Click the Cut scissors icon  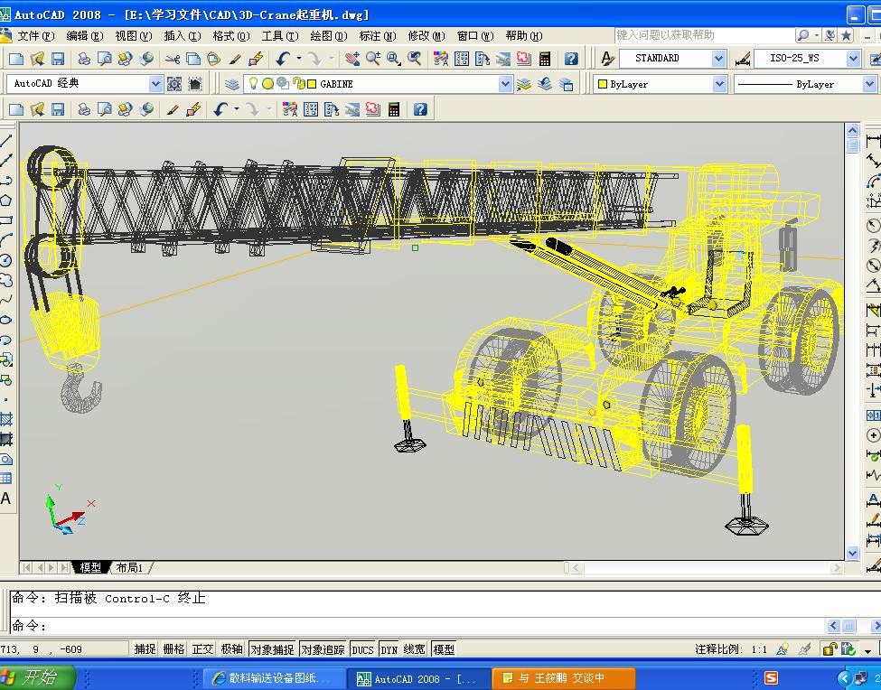pyautogui.click(x=172, y=59)
